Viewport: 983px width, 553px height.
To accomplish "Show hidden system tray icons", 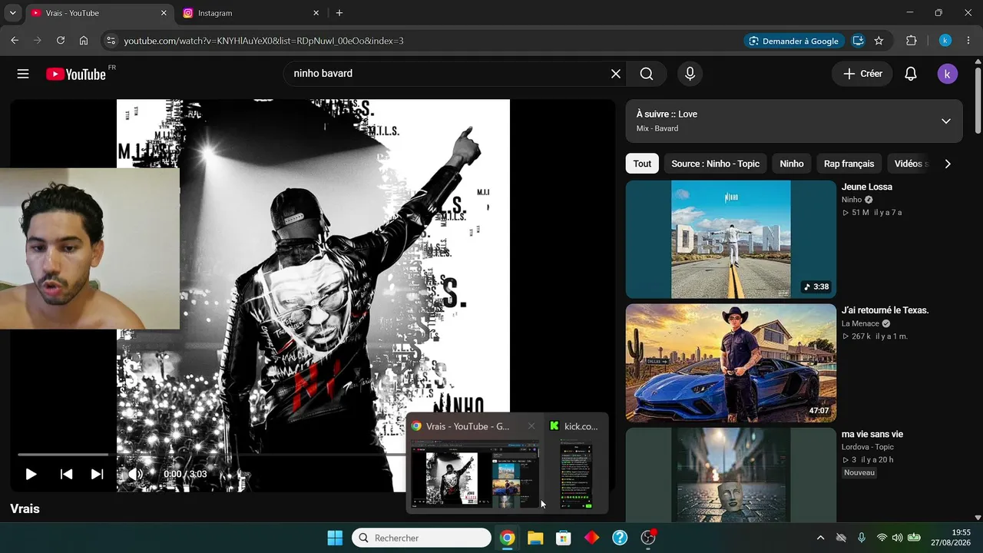I will (x=820, y=538).
